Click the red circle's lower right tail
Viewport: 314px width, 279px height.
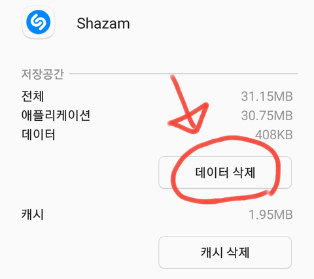pos(271,193)
